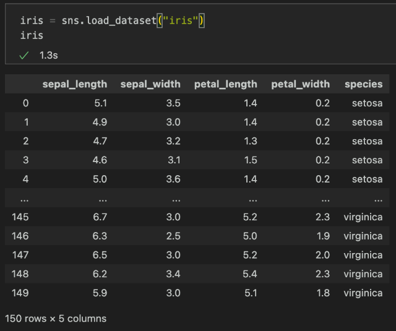Click the sepal_length column header
The width and height of the screenshot is (396, 331).
(x=75, y=84)
